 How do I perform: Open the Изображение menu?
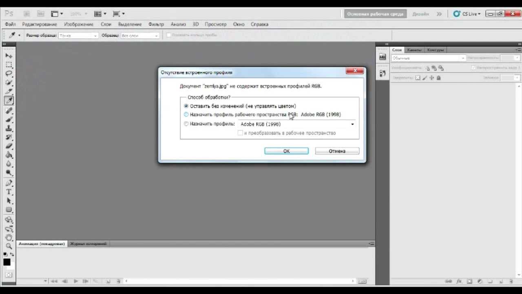point(79,24)
